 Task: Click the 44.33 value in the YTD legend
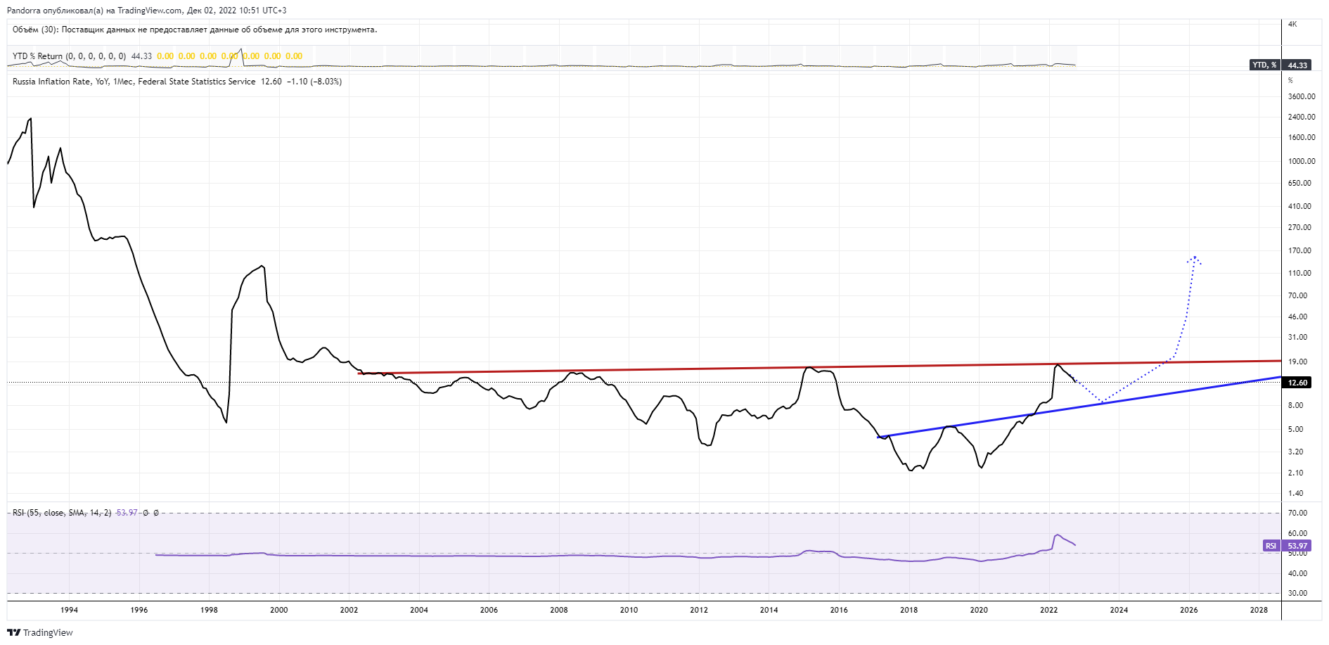pos(141,56)
